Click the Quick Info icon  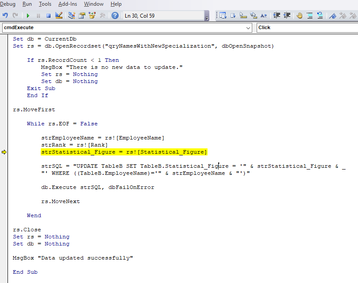point(243,15)
